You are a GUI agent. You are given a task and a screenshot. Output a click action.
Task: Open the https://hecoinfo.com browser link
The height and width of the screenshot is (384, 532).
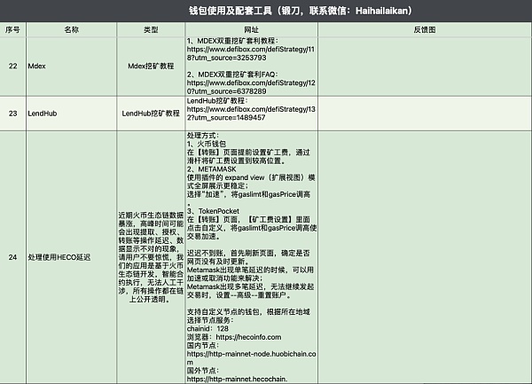(x=248, y=337)
